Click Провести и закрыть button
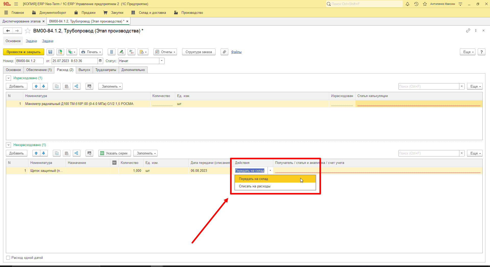490x267 pixels. [x=23, y=52]
